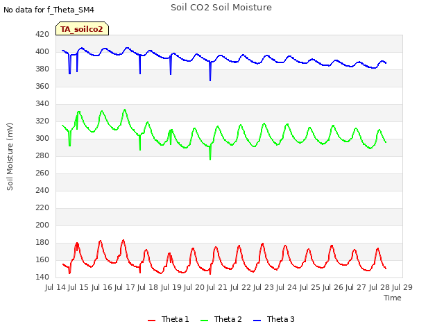
Task: Click the 140 y-axis value
Action: 42,277
